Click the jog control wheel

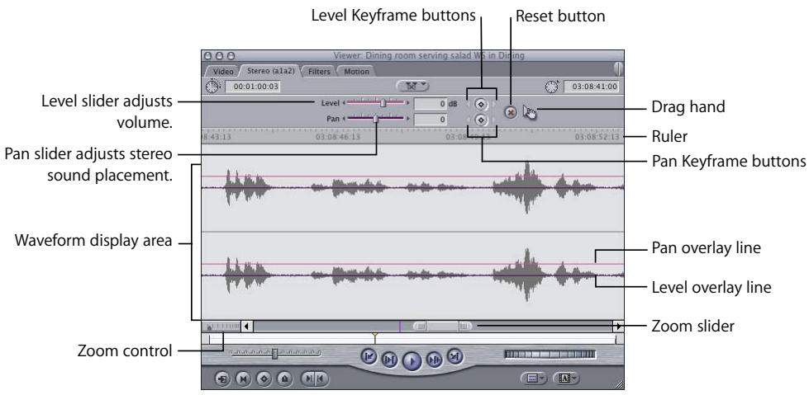pos(550,355)
